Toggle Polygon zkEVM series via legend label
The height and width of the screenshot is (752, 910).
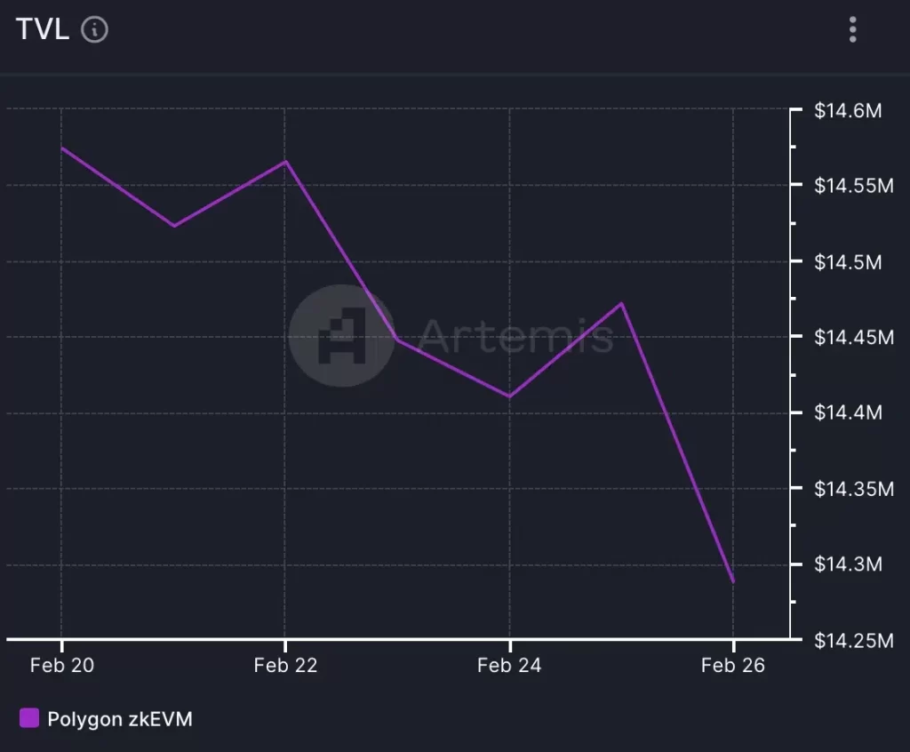click(x=119, y=718)
